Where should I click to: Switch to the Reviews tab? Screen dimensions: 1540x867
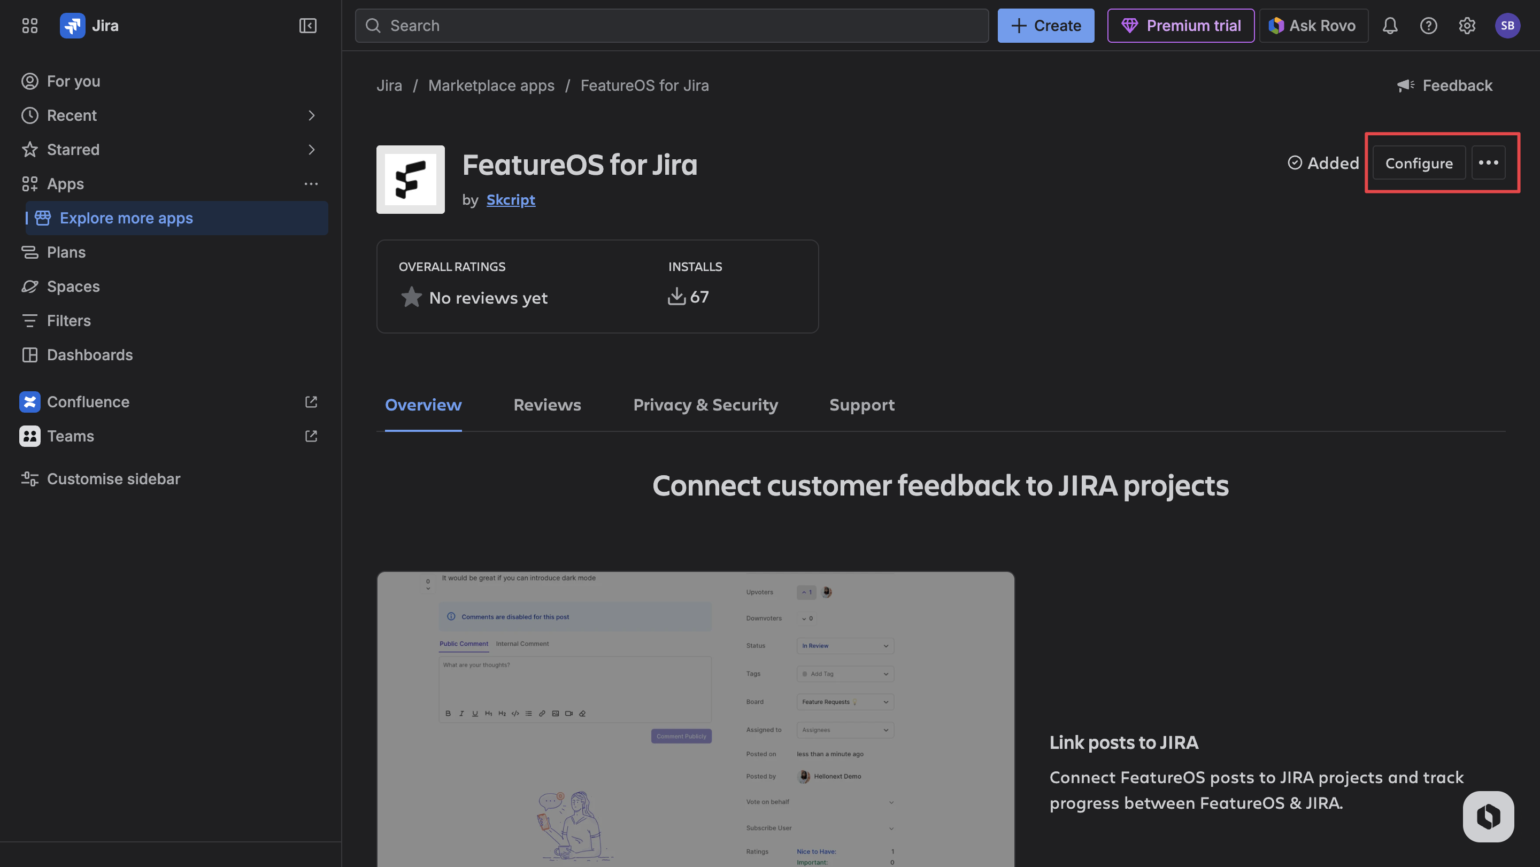tap(546, 405)
